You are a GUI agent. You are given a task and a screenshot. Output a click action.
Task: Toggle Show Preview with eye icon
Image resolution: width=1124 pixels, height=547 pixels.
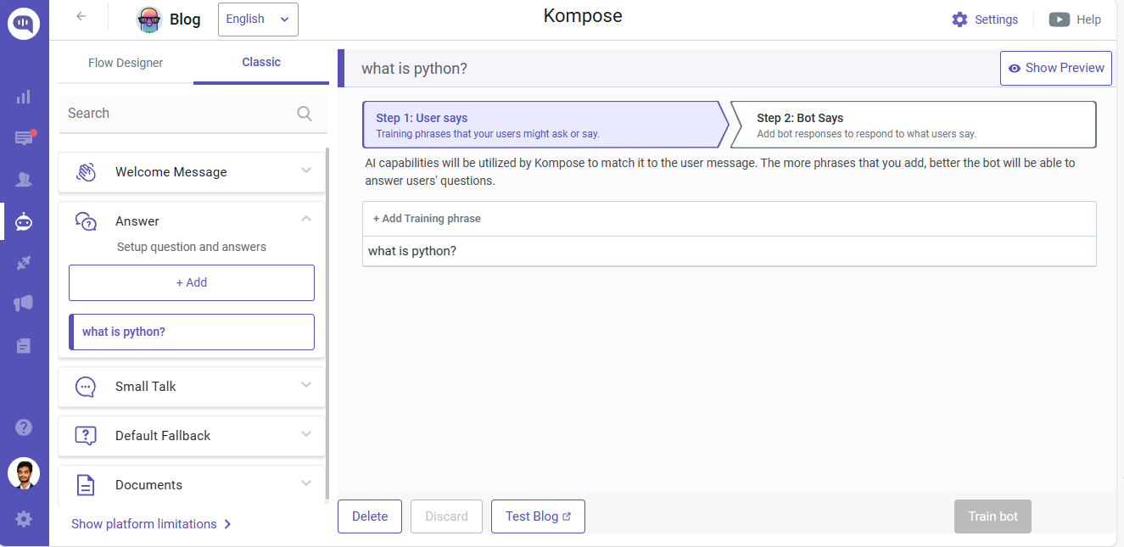tap(1056, 68)
